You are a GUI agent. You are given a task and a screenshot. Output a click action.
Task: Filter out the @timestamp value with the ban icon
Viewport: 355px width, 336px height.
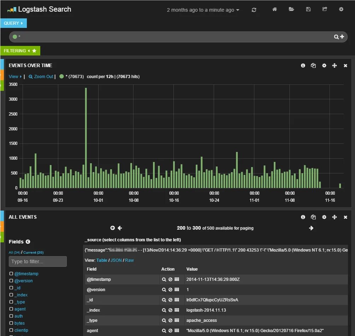[x=170, y=279]
